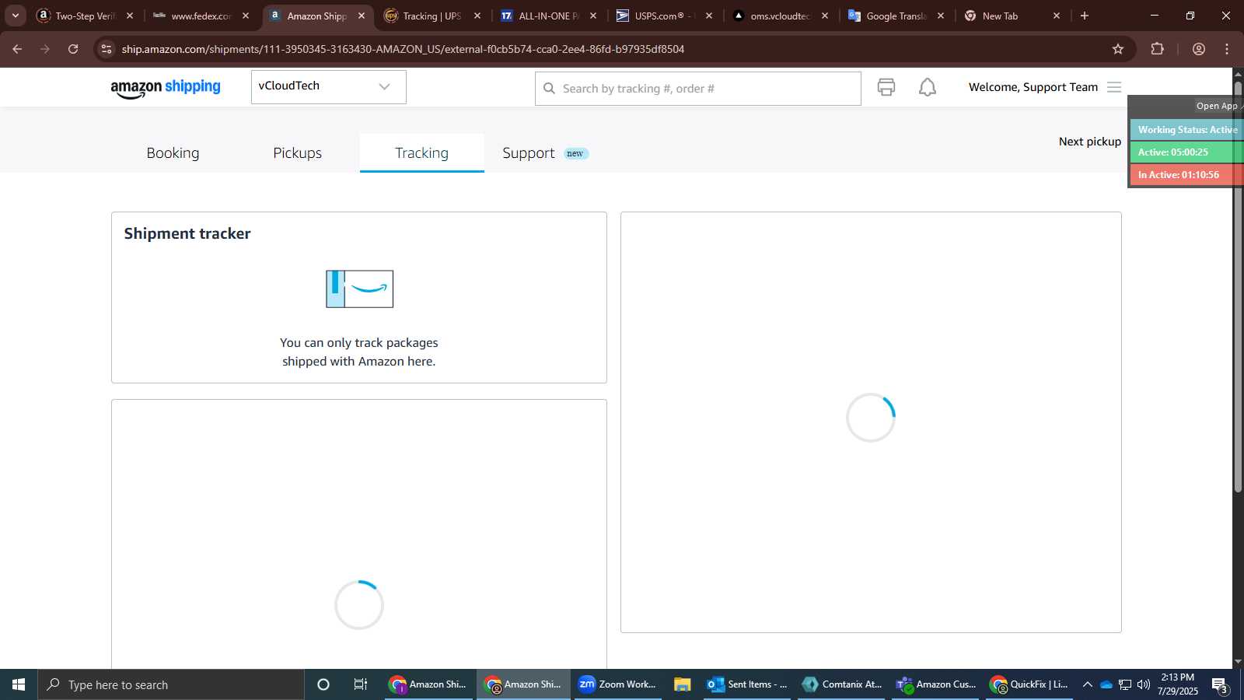The width and height of the screenshot is (1244, 700).
Task: Show hidden system tray icons
Action: coord(1087,684)
